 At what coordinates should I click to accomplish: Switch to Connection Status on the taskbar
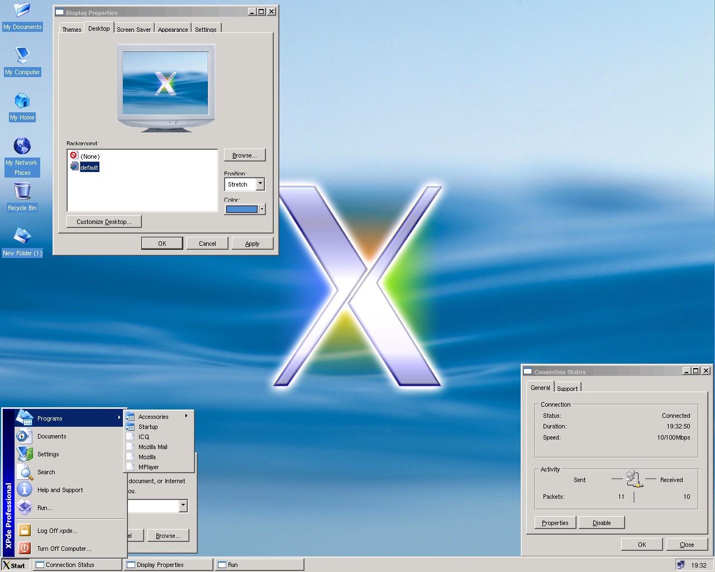(x=78, y=565)
